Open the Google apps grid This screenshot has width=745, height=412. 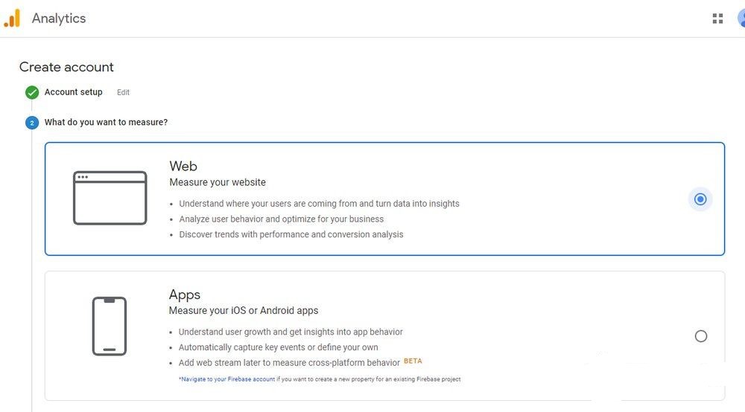pos(717,19)
